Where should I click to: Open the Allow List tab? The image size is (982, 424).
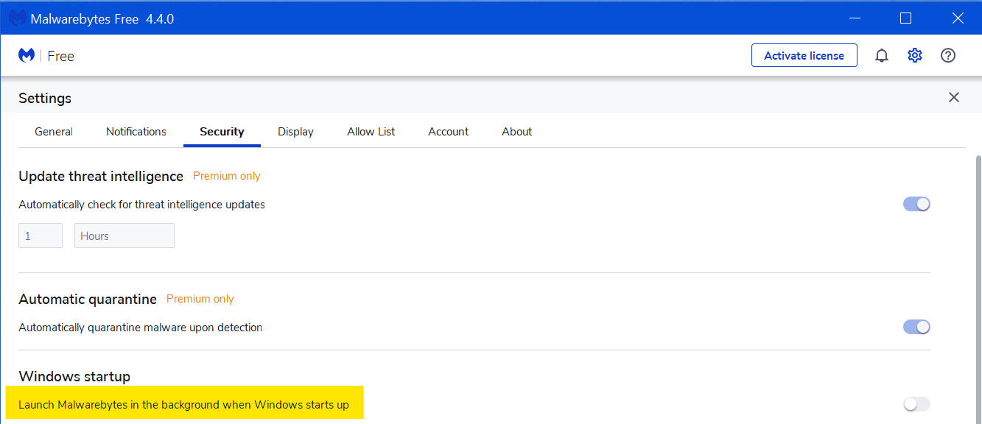pyautogui.click(x=371, y=132)
